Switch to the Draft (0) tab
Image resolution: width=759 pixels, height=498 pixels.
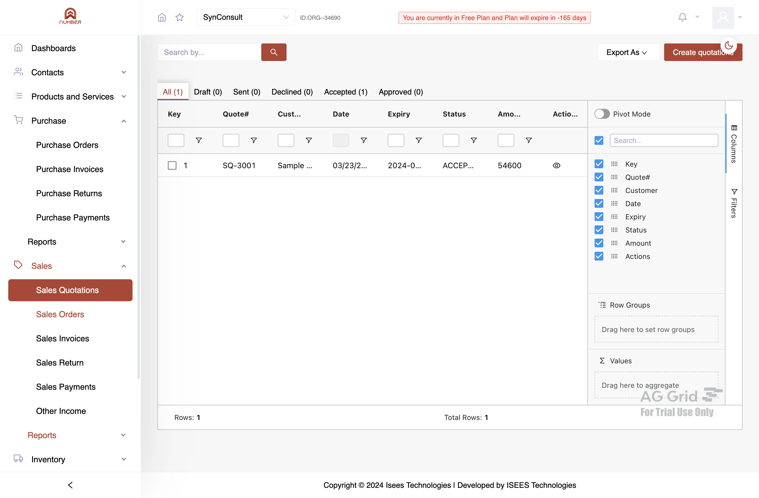[x=208, y=92]
